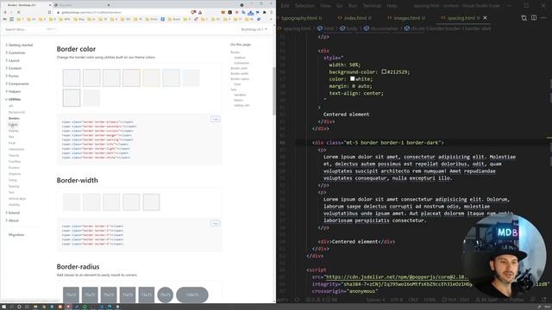
Task: Open the Display utilities link
Action: pyautogui.click(x=14, y=131)
